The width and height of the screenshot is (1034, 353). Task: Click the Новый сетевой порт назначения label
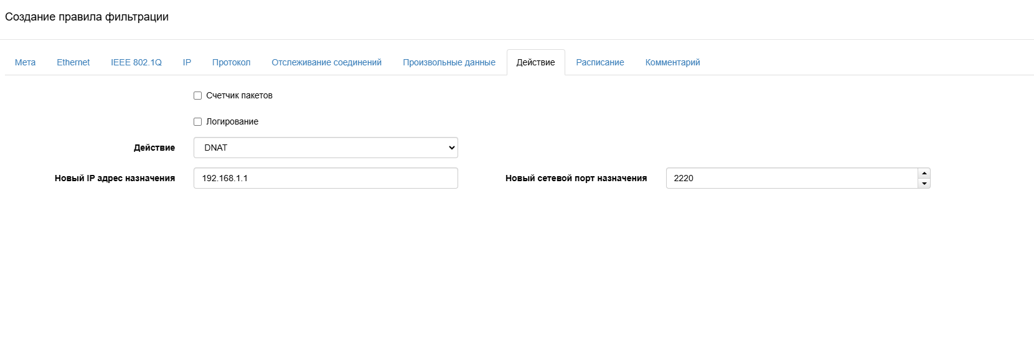click(576, 178)
